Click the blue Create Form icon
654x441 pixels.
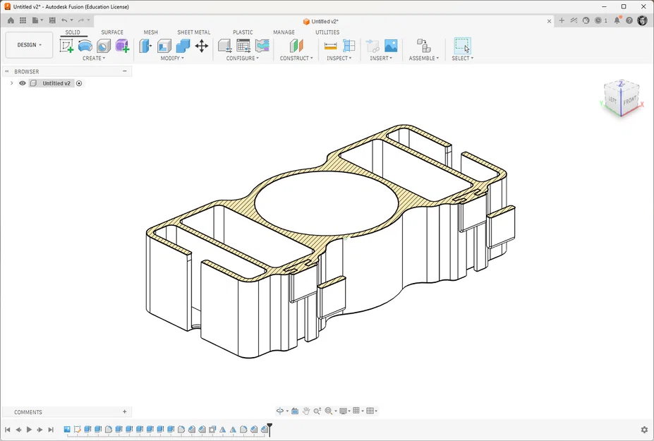[x=85, y=45]
